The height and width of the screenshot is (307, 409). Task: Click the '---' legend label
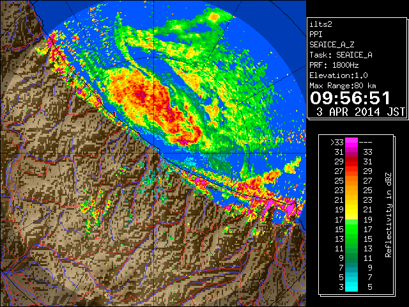[366, 143]
